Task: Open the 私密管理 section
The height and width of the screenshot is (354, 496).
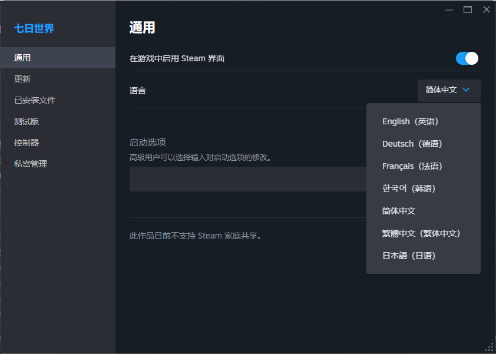Action: click(x=58, y=164)
